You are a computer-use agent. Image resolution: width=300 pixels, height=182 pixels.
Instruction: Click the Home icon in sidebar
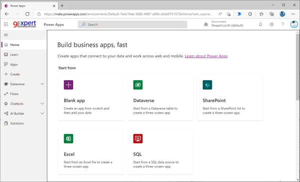6,45
